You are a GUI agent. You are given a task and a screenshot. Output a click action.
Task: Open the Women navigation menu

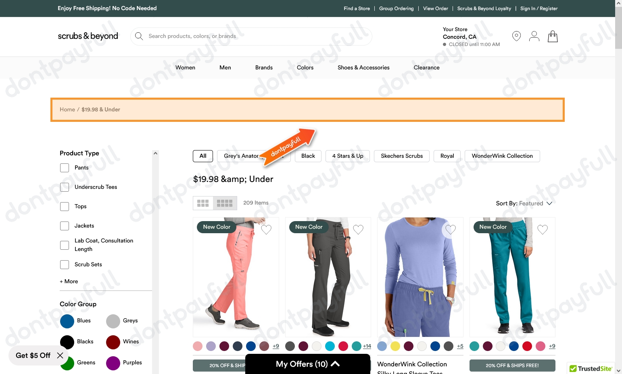(185, 67)
